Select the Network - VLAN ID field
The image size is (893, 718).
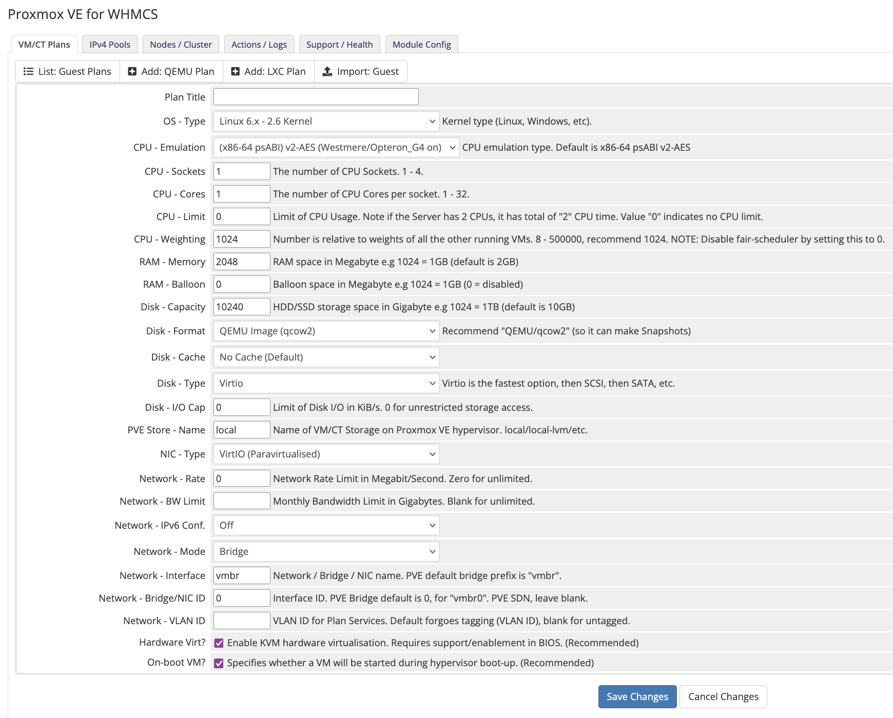tap(242, 621)
